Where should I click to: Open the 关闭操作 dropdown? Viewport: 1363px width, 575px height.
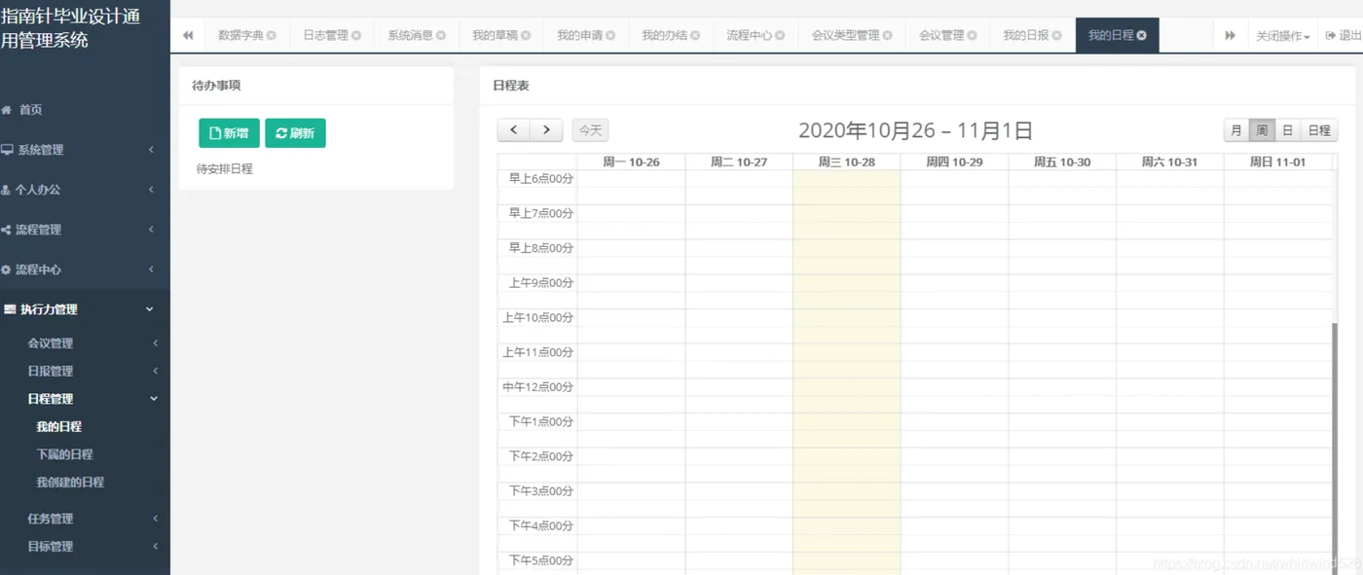coord(1282,35)
